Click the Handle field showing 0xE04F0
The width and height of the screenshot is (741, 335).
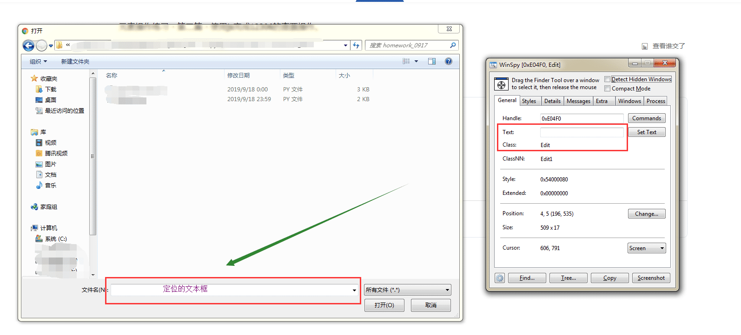click(x=582, y=118)
